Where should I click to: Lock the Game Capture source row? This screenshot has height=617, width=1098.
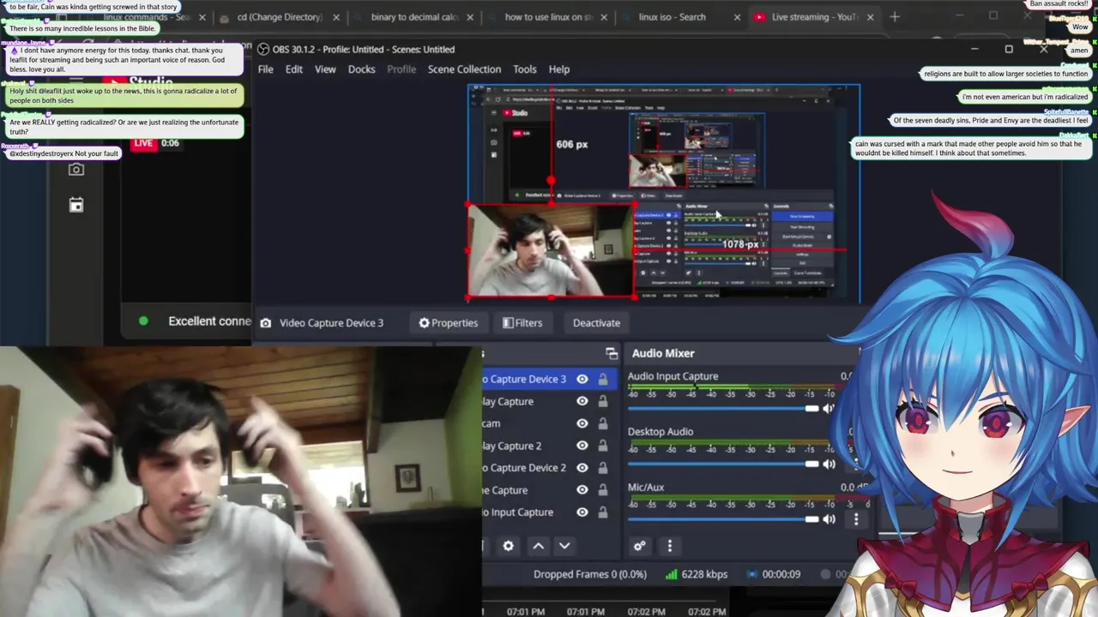[x=603, y=490]
